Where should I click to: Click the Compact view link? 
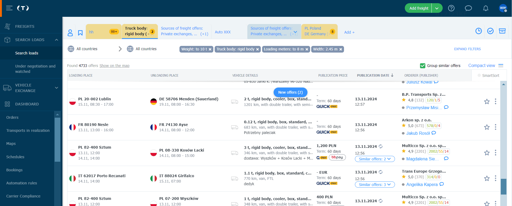point(482,66)
